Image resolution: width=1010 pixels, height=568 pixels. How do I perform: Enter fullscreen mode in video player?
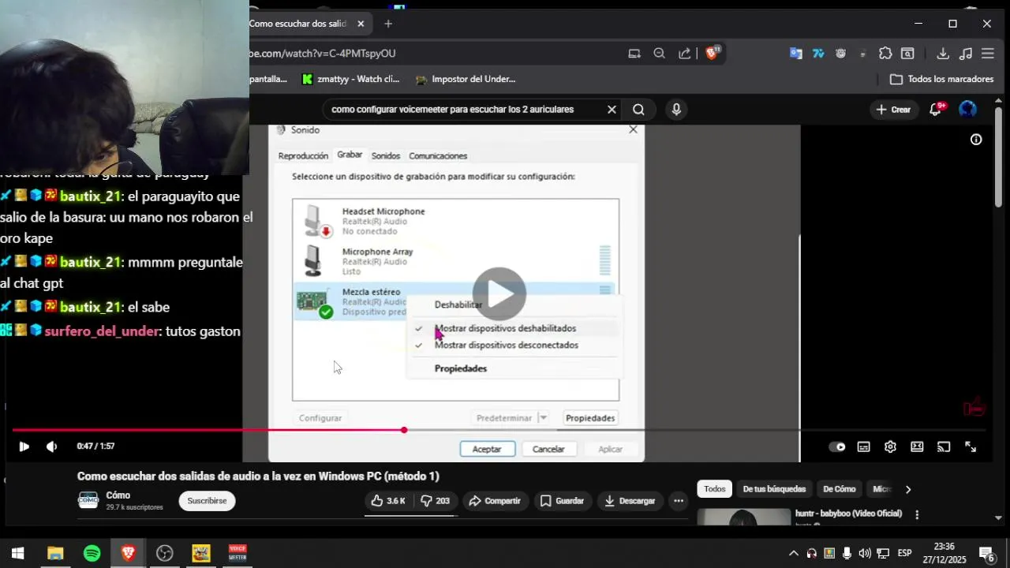pos(971,447)
